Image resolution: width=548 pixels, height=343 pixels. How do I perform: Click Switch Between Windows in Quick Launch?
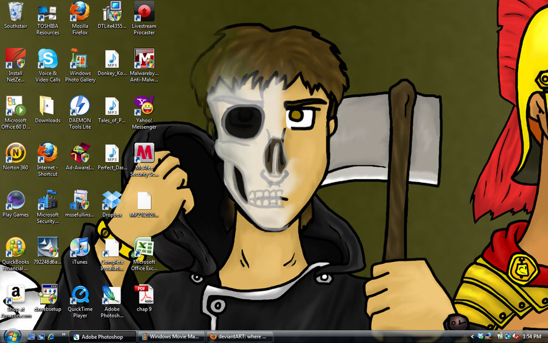click(41, 337)
